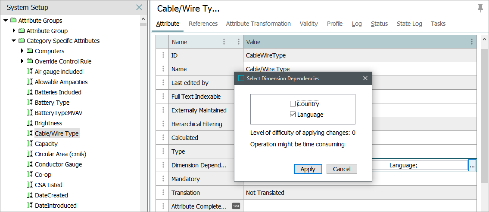Click the Translation row handle dots
Screen dimensions: 489x212
(163, 193)
